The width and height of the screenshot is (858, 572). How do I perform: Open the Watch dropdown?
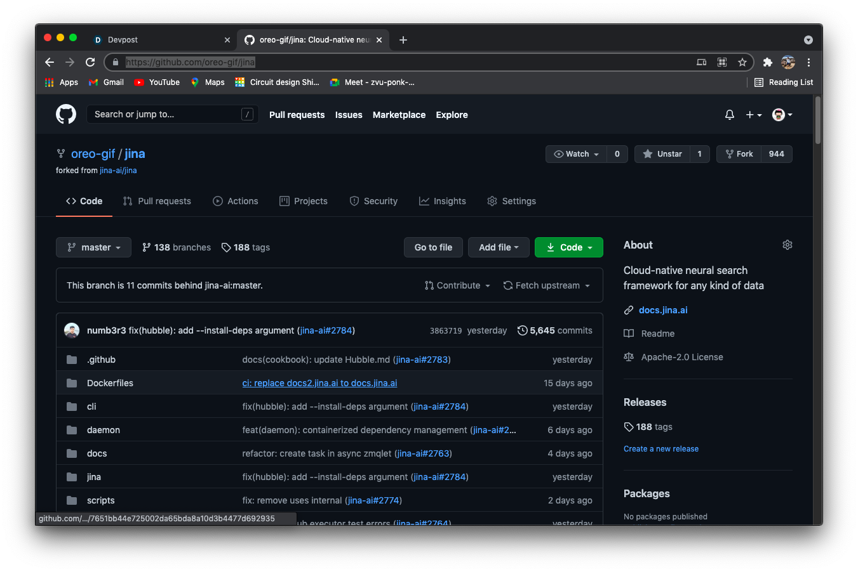[x=576, y=154]
